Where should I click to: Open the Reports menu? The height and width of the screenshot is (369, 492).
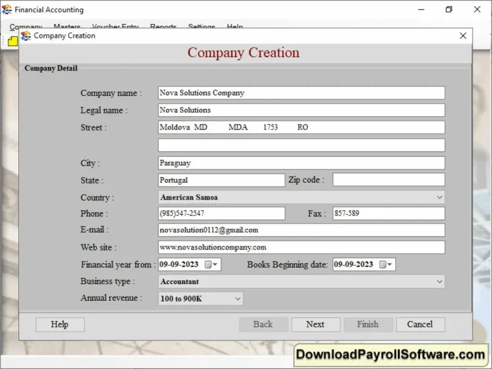pyautogui.click(x=163, y=26)
